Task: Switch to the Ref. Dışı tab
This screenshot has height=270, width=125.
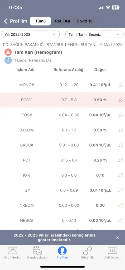Action: pyautogui.click(x=62, y=21)
